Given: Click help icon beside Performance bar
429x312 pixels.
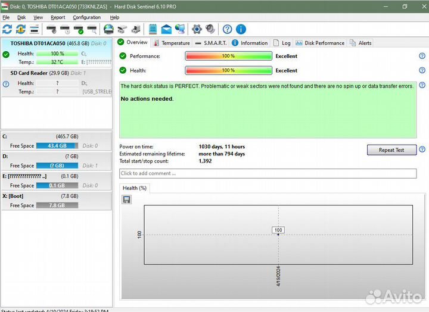Looking at the screenshot, I should 422,56.
